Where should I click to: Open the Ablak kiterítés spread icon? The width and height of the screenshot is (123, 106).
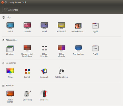(x=44, y=49)
